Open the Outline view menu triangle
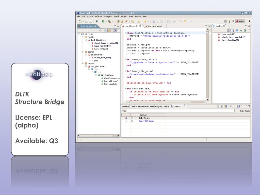 click(249, 30)
